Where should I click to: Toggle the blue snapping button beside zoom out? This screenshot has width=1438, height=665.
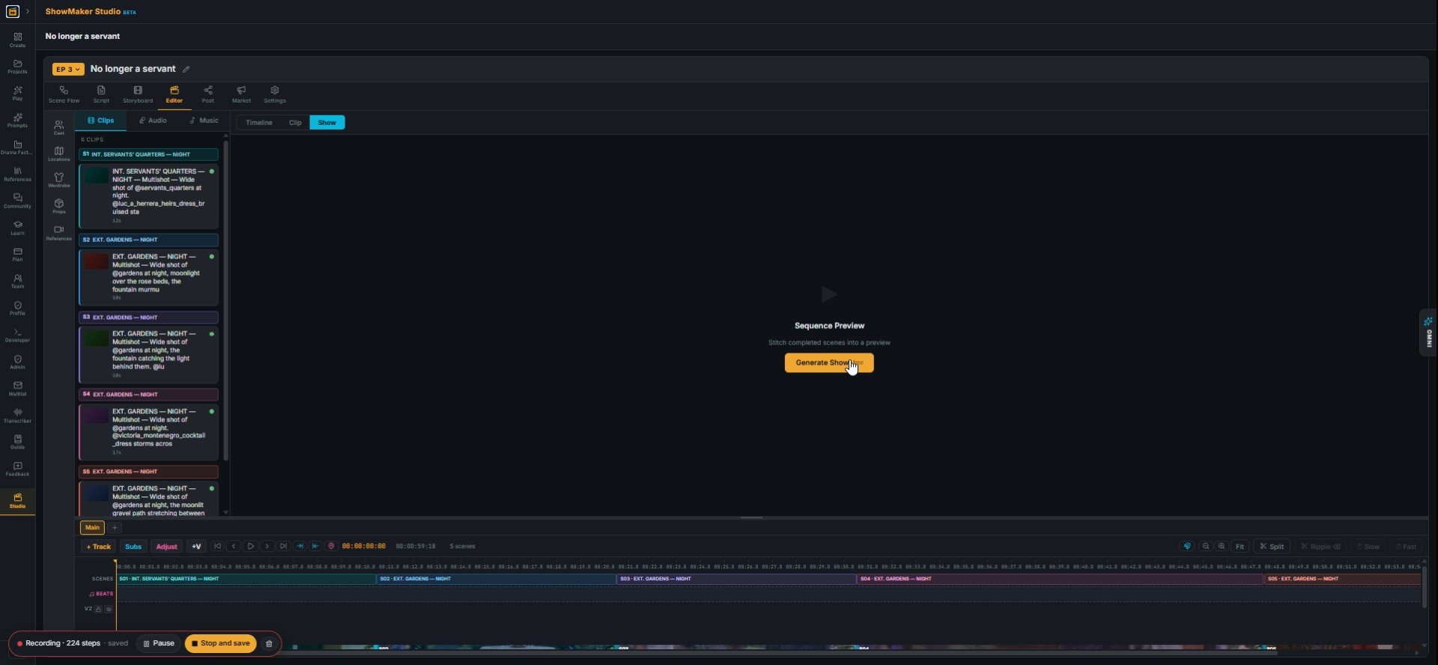coord(1187,547)
